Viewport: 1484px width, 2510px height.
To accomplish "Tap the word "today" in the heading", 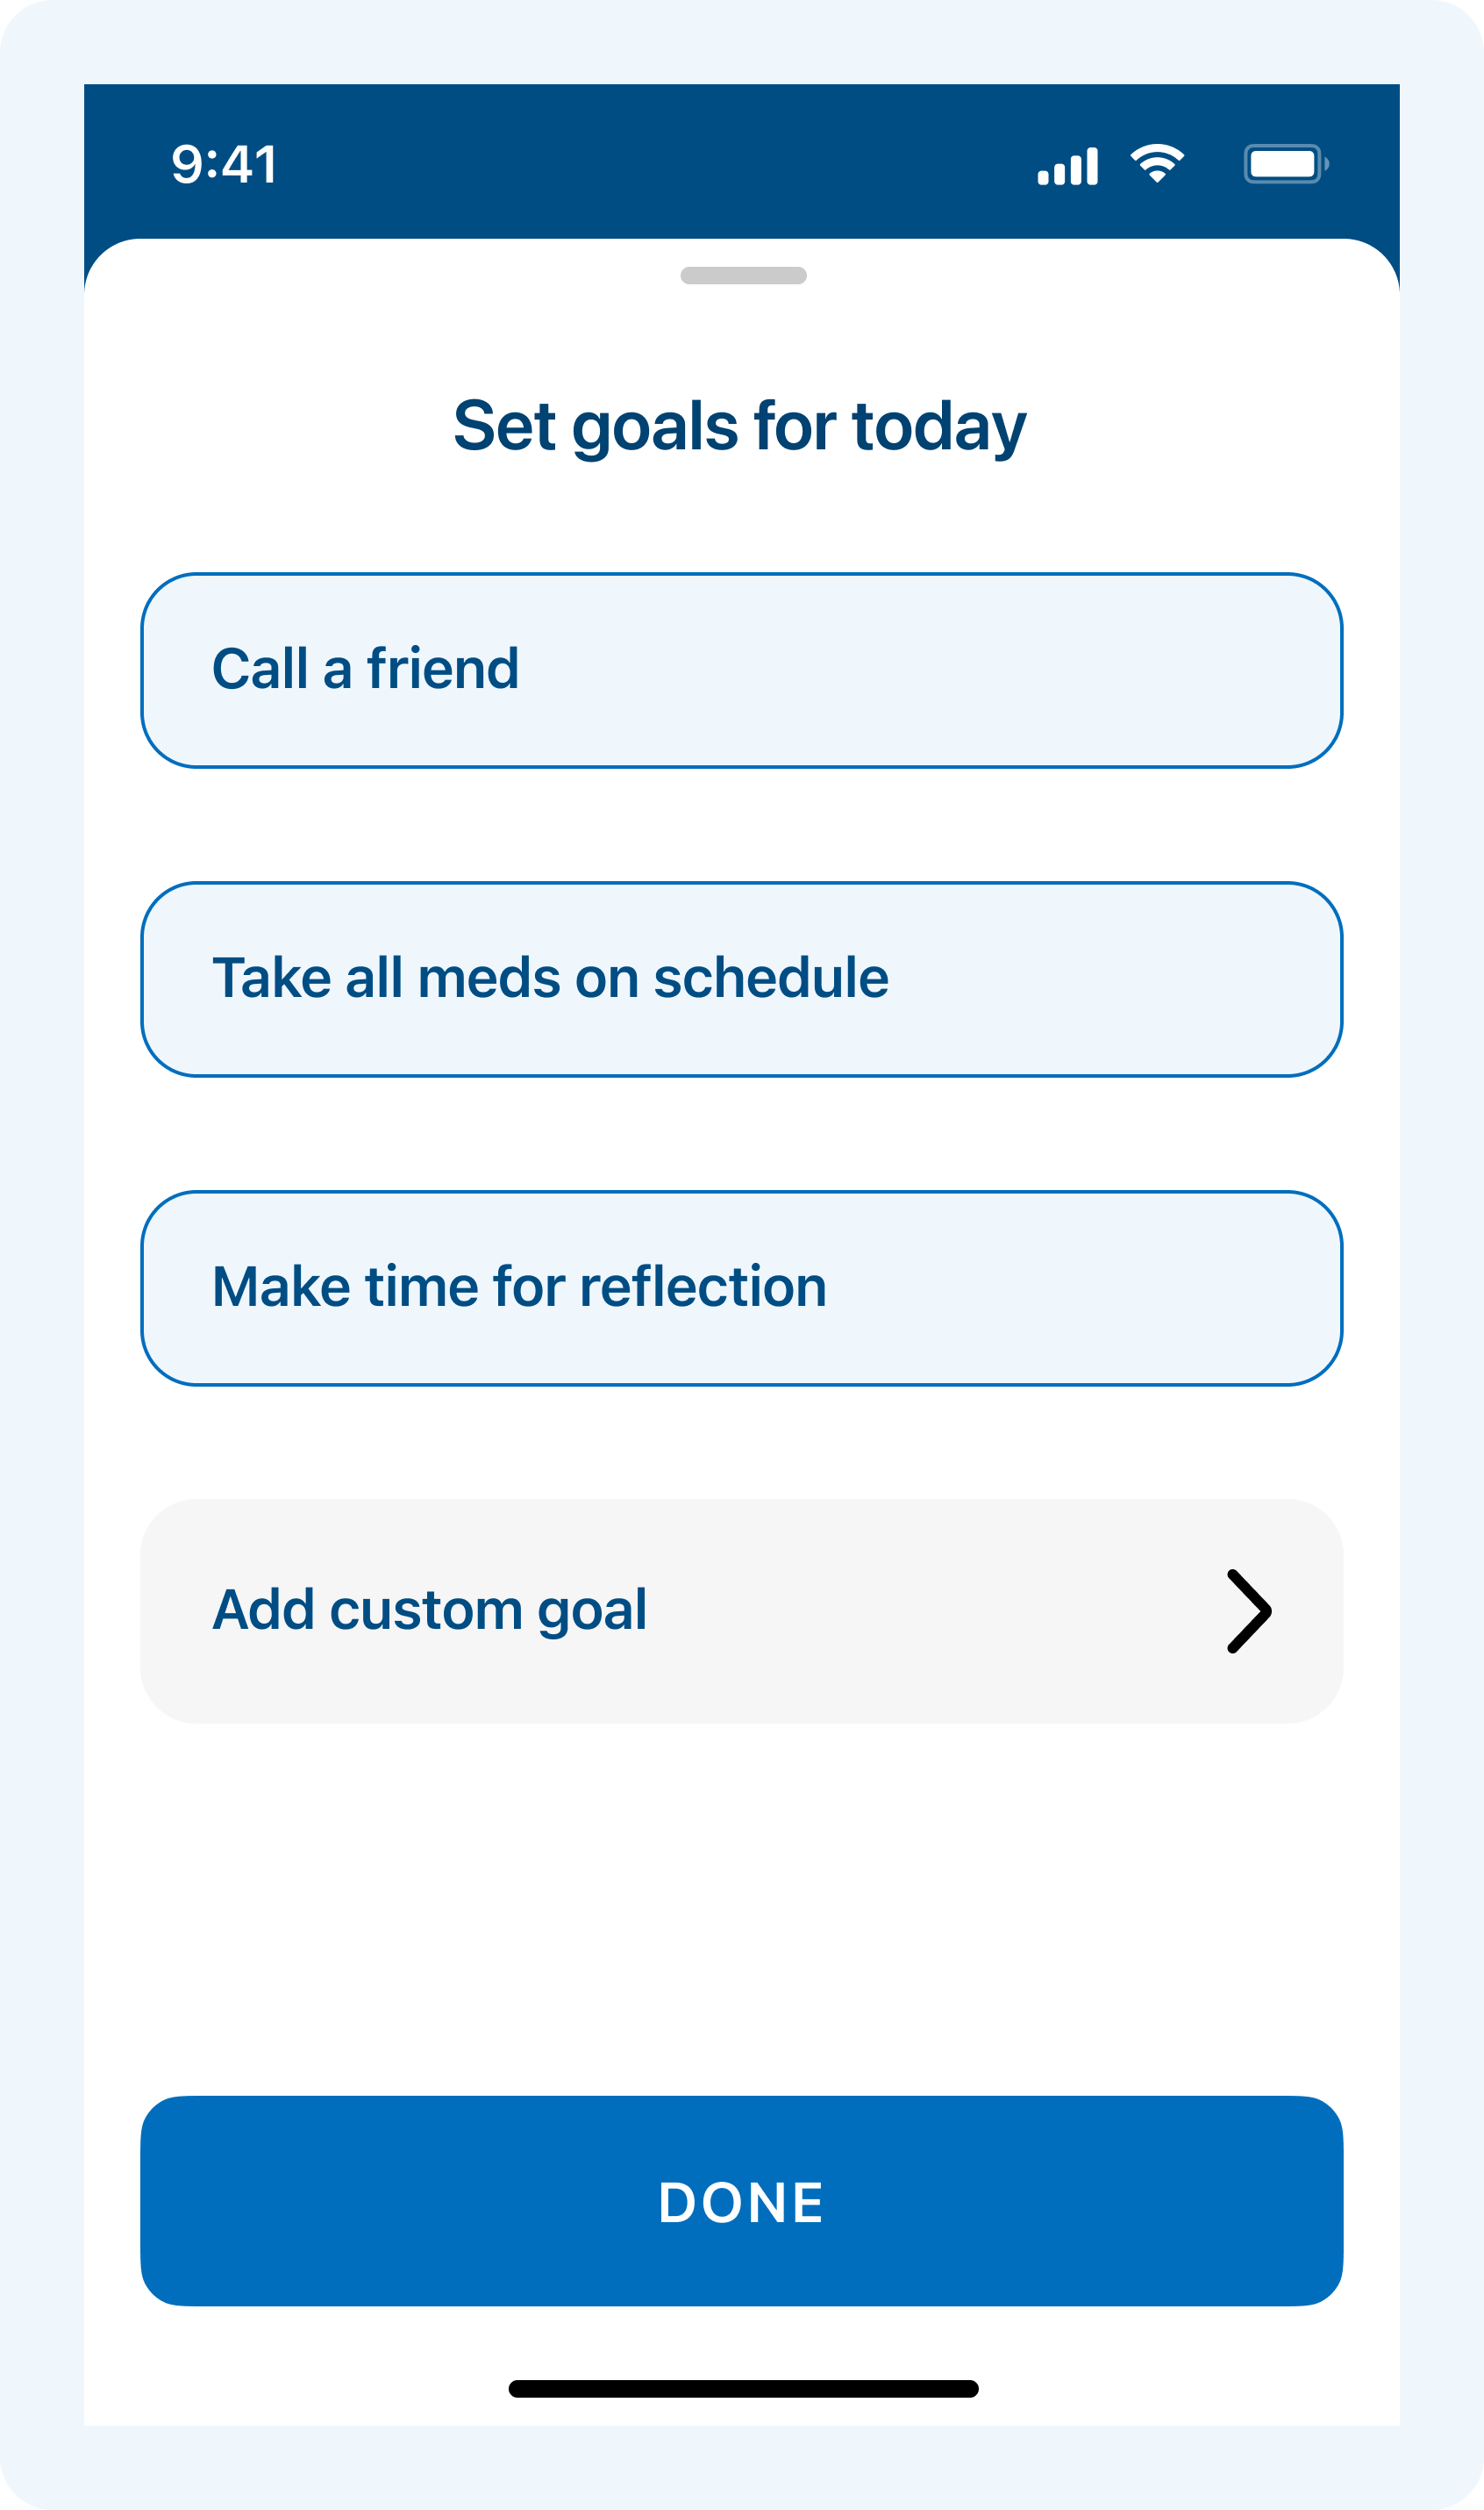I will [x=938, y=428].
